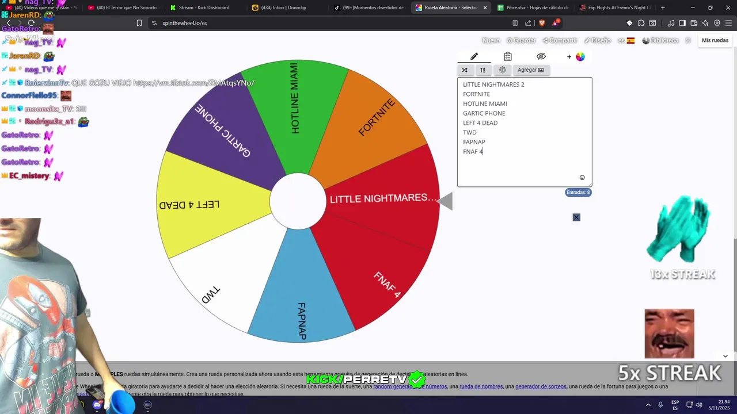
Task: Open a new browser tab
Action: coord(663,7)
